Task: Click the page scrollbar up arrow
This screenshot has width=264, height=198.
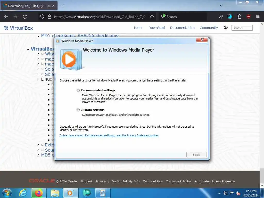Action: tap(262, 24)
